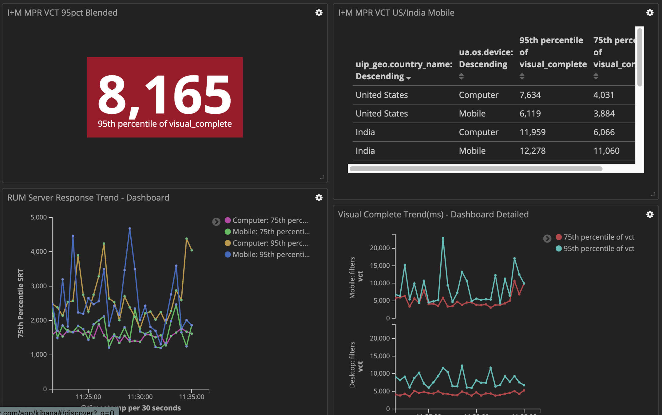Click Mobile: 95th percentile blue color dot
The height and width of the screenshot is (415, 662).
pyautogui.click(x=228, y=255)
